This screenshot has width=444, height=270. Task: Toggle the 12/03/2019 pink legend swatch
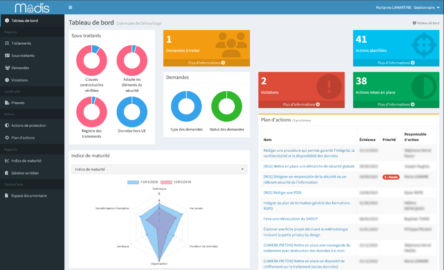[x=166, y=182]
